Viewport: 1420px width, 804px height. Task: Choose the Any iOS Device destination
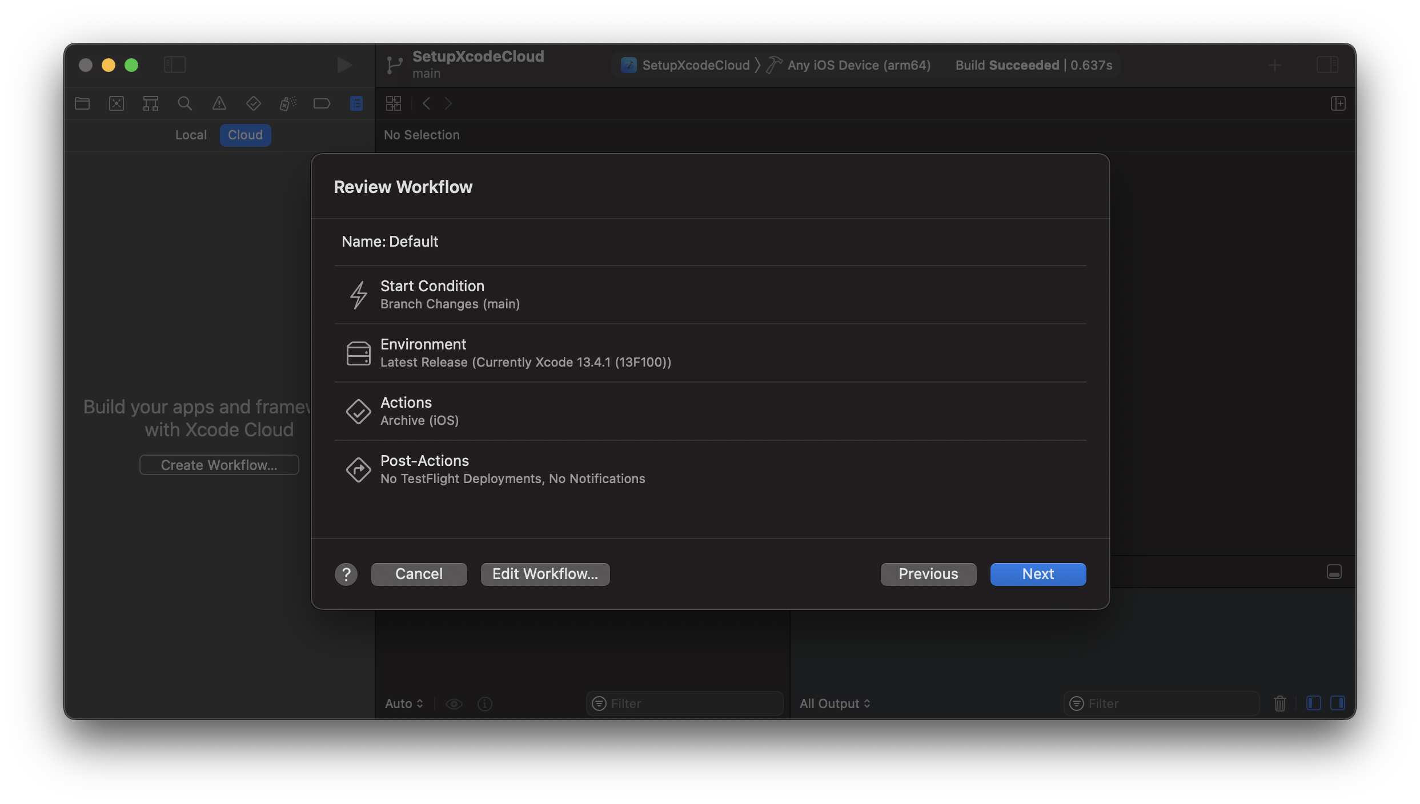[x=848, y=65]
